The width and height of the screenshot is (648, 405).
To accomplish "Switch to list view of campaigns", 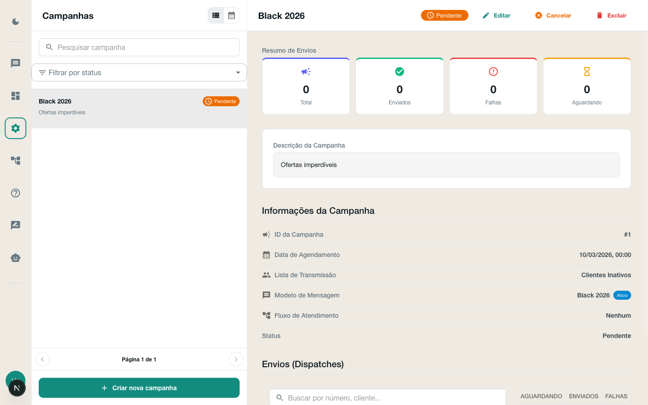I will [x=216, y=15].
